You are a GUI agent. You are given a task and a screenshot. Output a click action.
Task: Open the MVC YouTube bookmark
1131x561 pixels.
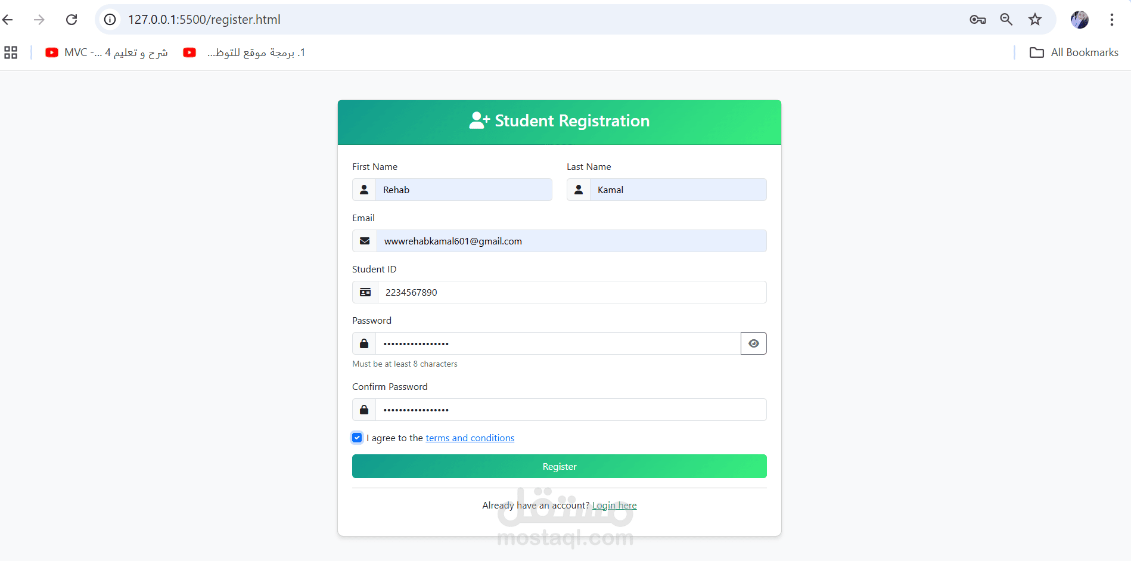coord(107,52)
